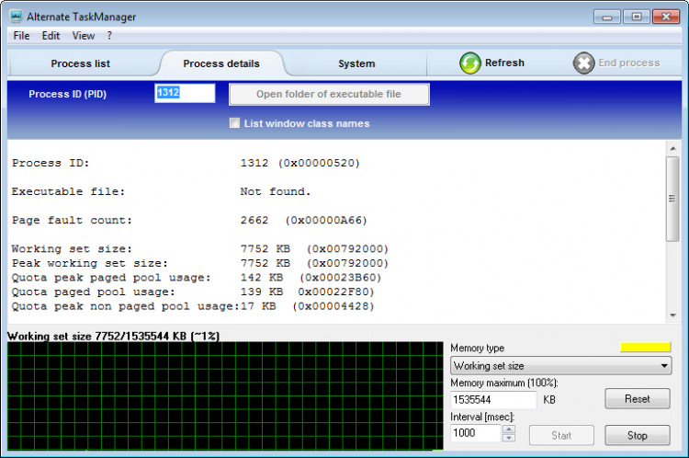The width and height of the screenshot is (689, 458).
Task: Click the value 'Not found.'
Action: click(x=275, y=192)
